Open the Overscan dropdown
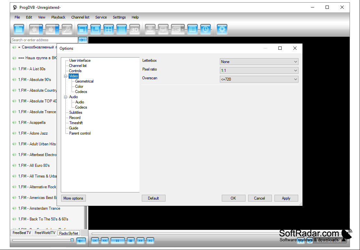The width and height of the screenshot is (360, 250). point(259,79)
